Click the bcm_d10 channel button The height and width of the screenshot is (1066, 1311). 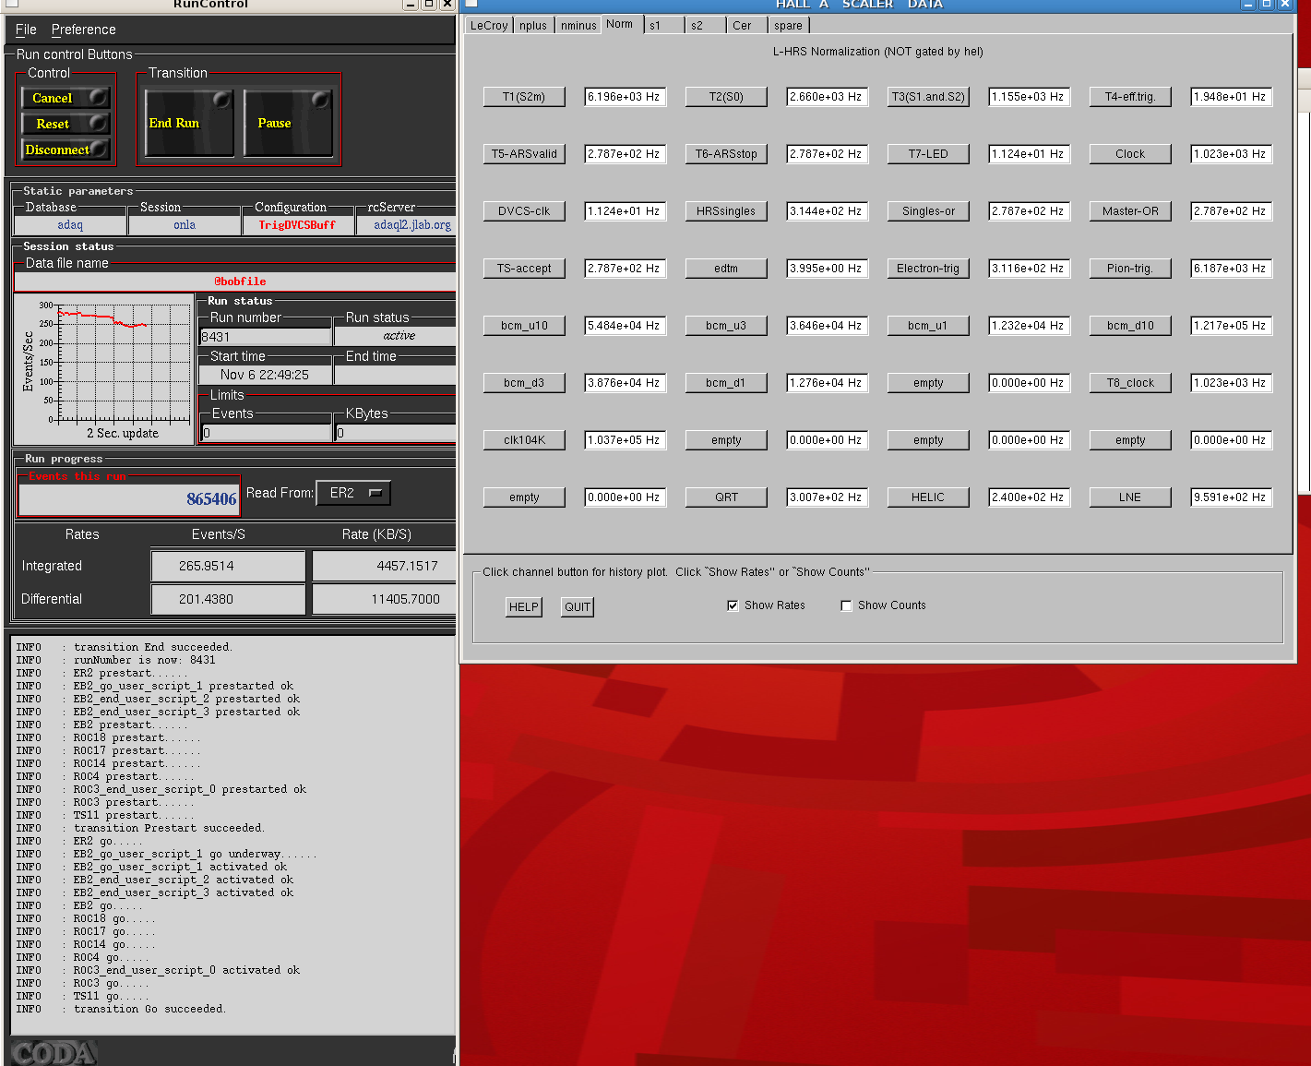point(1130,326)
